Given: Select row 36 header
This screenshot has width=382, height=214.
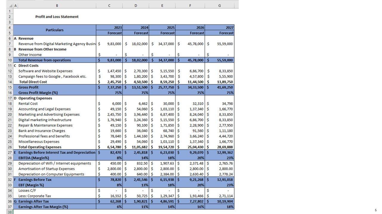Looking at the screenshot, I should (10, 201).
